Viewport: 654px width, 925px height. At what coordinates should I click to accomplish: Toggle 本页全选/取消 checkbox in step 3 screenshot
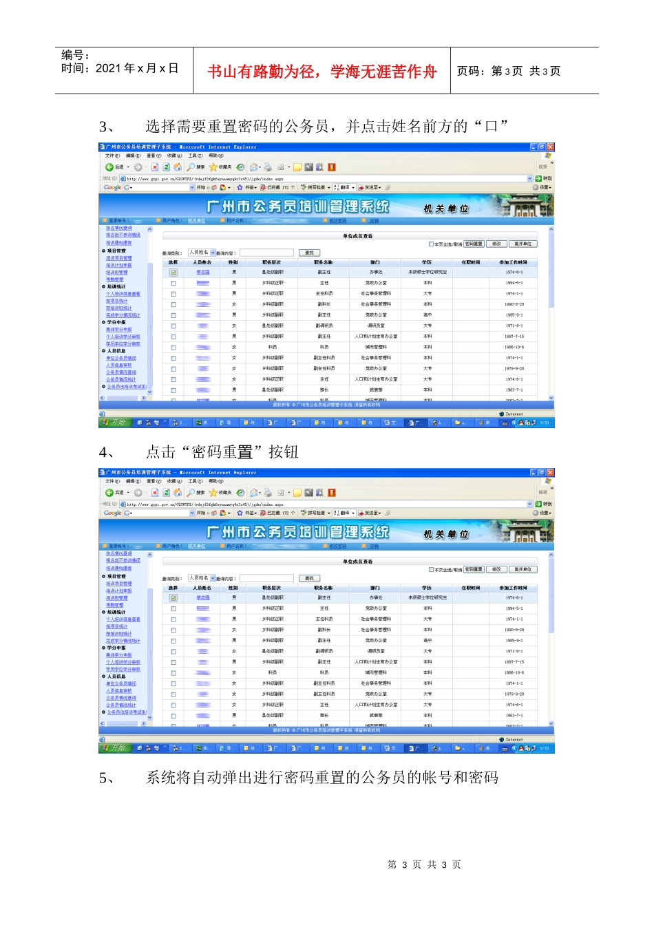(431, 244)
